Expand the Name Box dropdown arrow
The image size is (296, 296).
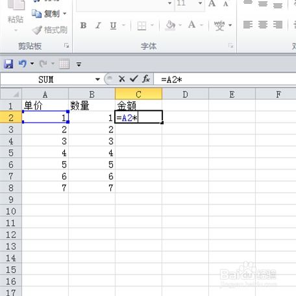click(x=97, y=79)
